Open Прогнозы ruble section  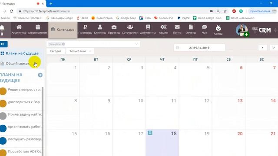(x=85, y=29)
